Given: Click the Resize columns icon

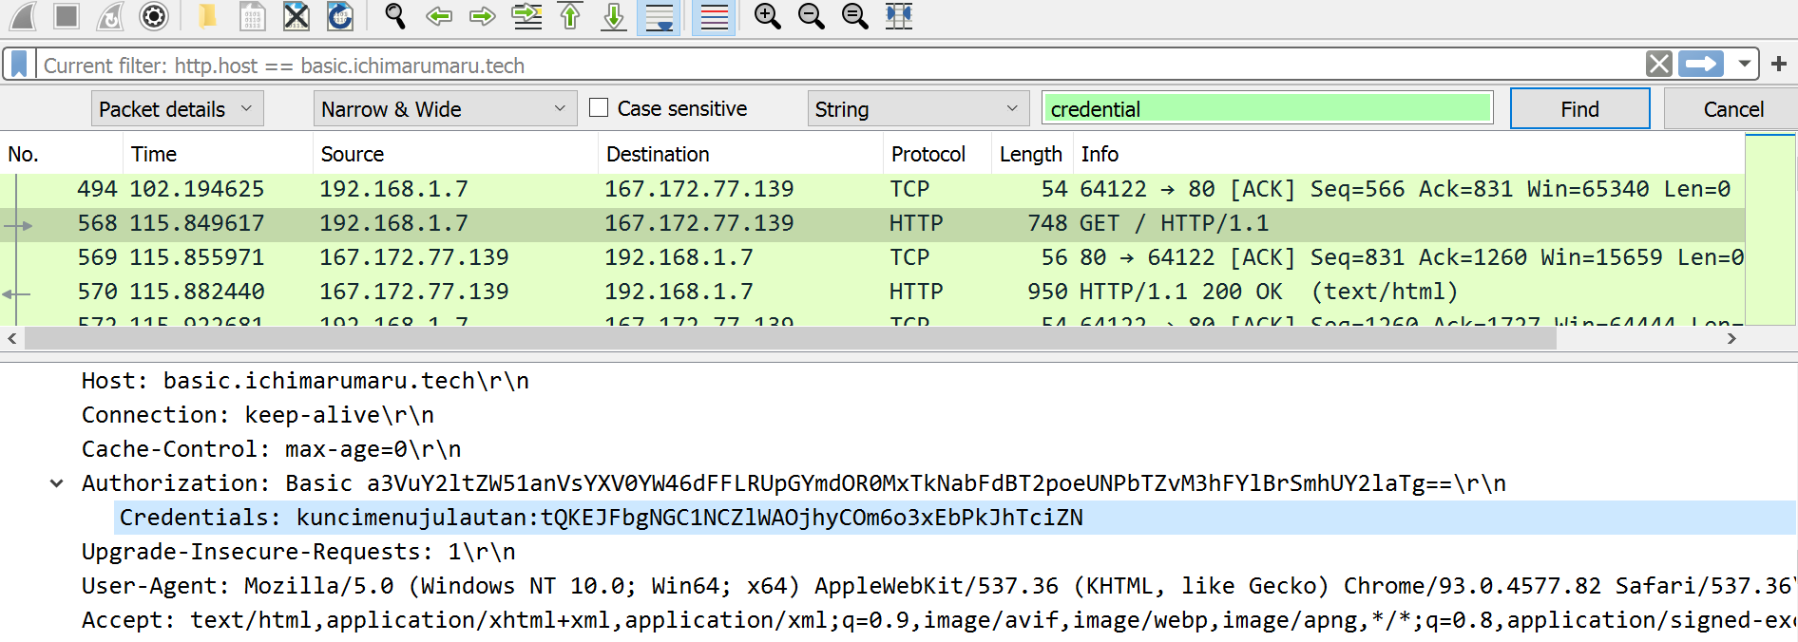Looking at the screenshot, I should tap(898, 16).
